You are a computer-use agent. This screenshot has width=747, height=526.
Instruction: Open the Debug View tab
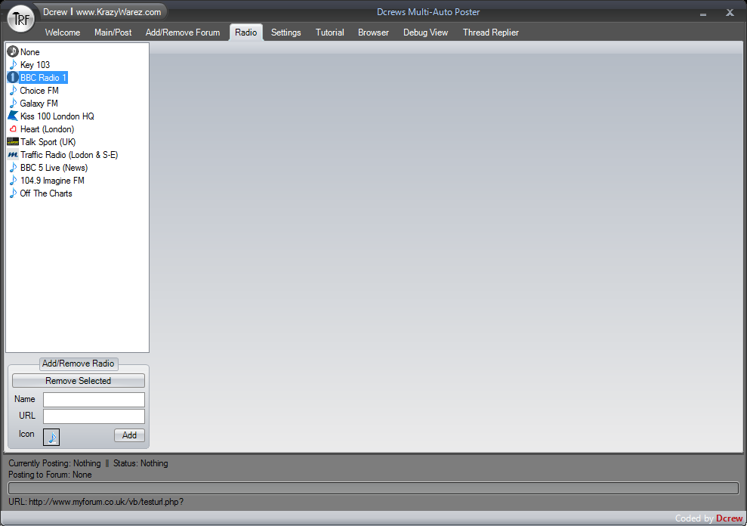pyautogui.click(x=425, y=32)
